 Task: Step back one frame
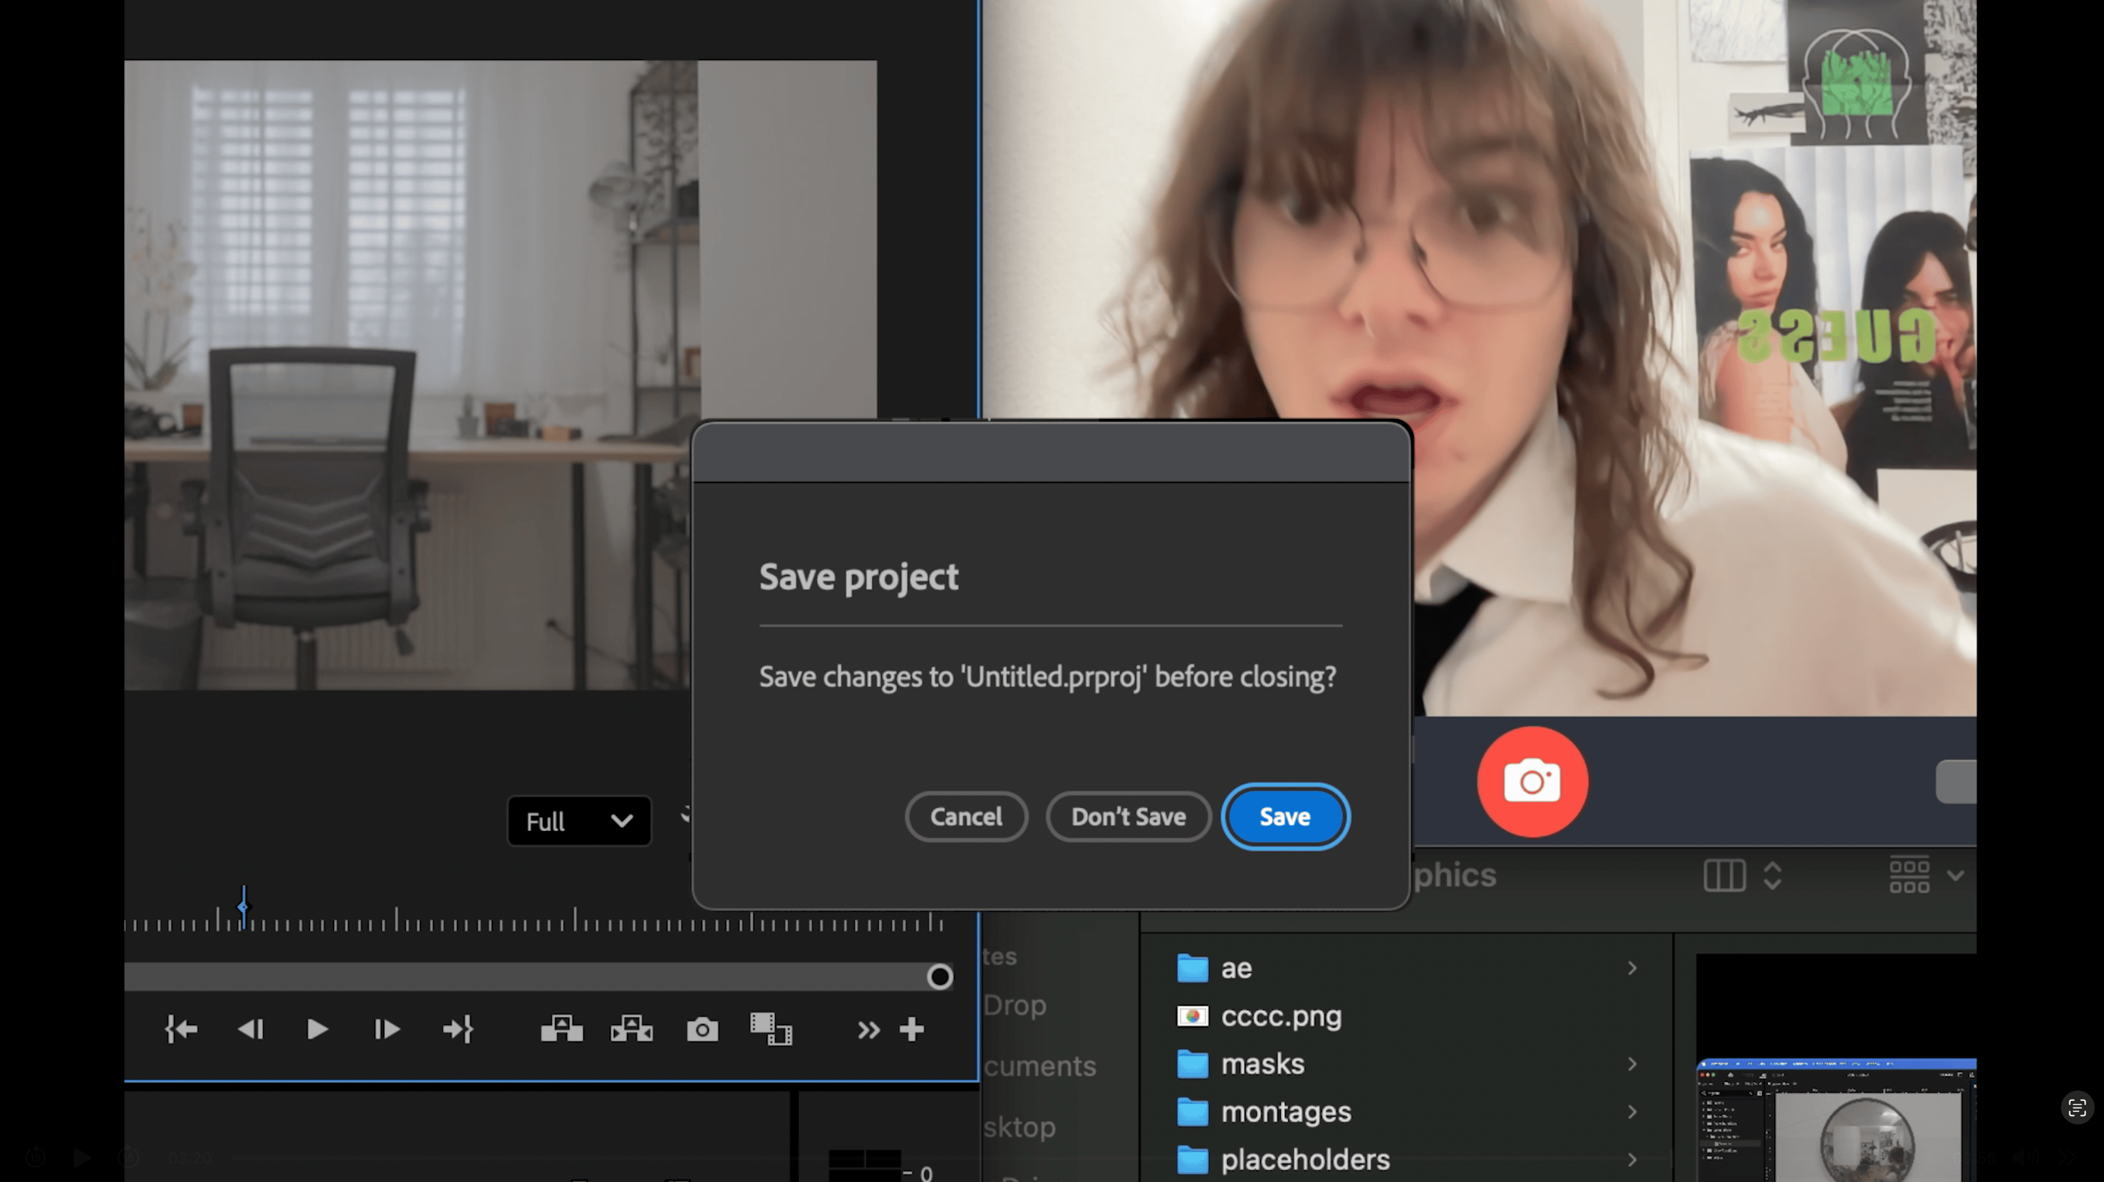(250, 1029)
